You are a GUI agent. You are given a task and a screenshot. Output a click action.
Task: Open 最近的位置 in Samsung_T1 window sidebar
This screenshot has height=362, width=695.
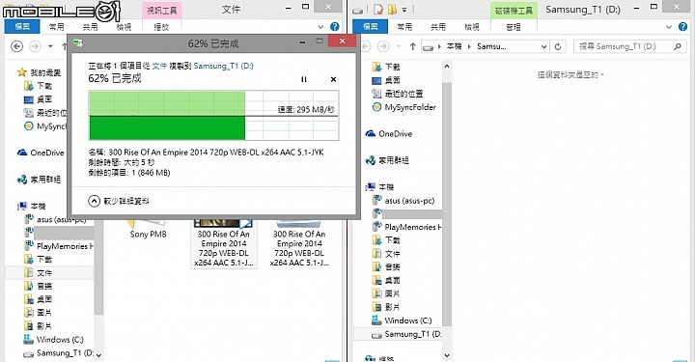(x=398, y=94)
